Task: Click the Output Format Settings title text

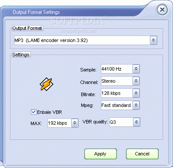Action: point(36,12)
